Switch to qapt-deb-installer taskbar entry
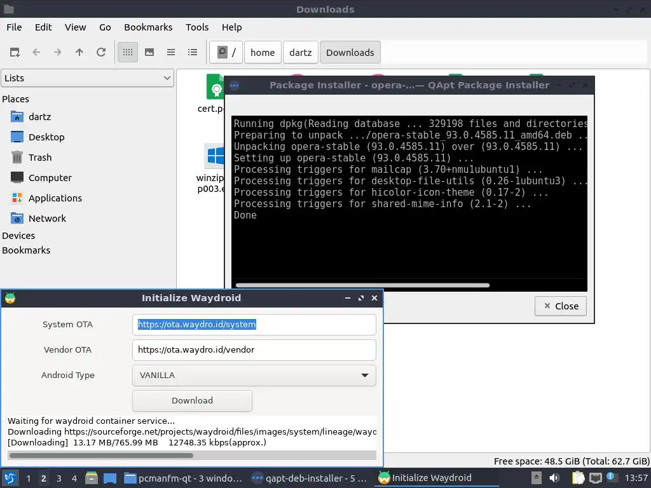The image size is (651, 488). [310, 478]
